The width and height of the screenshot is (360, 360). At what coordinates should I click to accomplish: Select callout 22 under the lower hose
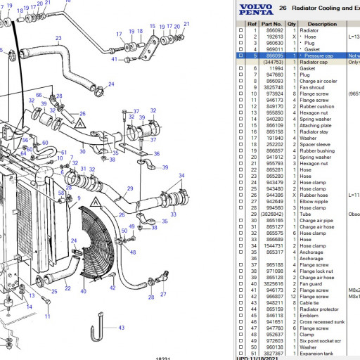pos(67,288)
